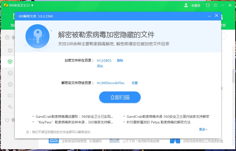Open 全新家庭网络管理，秒踢蹭网 entry
Screen dimensions: 236x151
tap(82, 141)
